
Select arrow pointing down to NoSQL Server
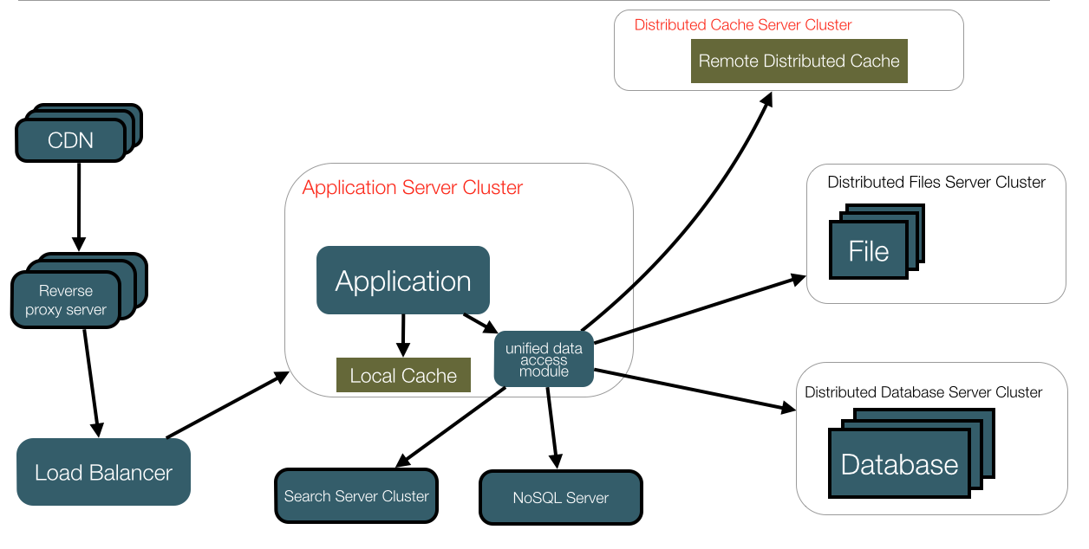[552, 427]
